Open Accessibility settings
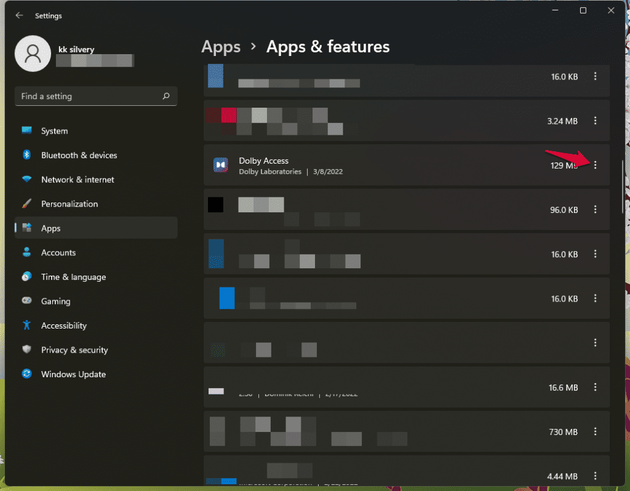 point(64,325)
